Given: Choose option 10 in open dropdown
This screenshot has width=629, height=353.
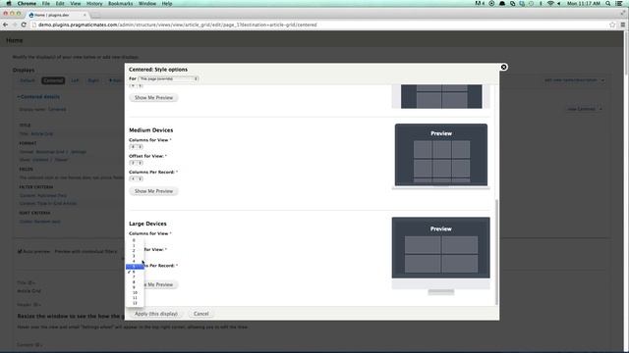Looking at the screenshot, I should pyautogui.click(x=135, y=292).
